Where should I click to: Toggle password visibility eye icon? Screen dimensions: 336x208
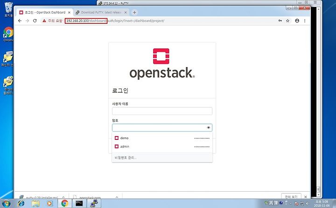pyautogui.click(x=208, y=128)
